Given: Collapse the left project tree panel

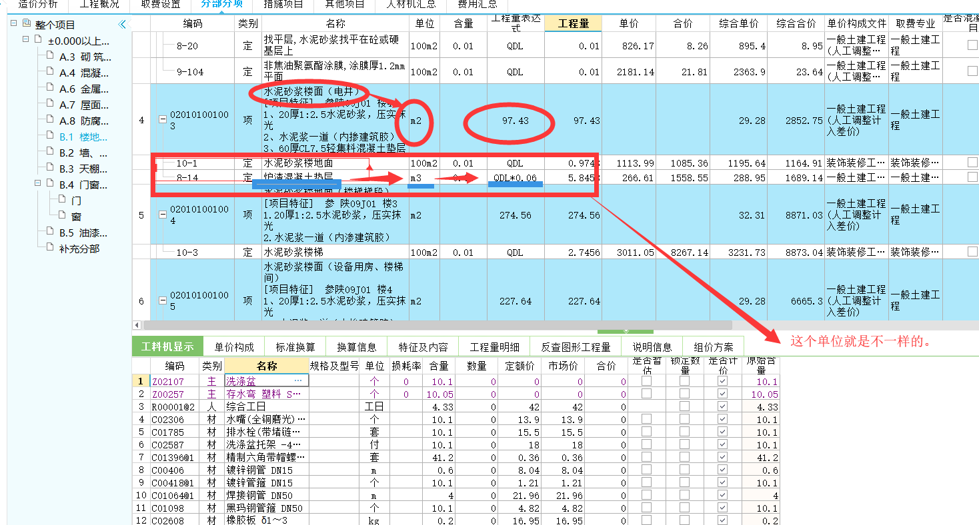Looking at the screenshot, I should pyautogui.click(x=122, y=25).
